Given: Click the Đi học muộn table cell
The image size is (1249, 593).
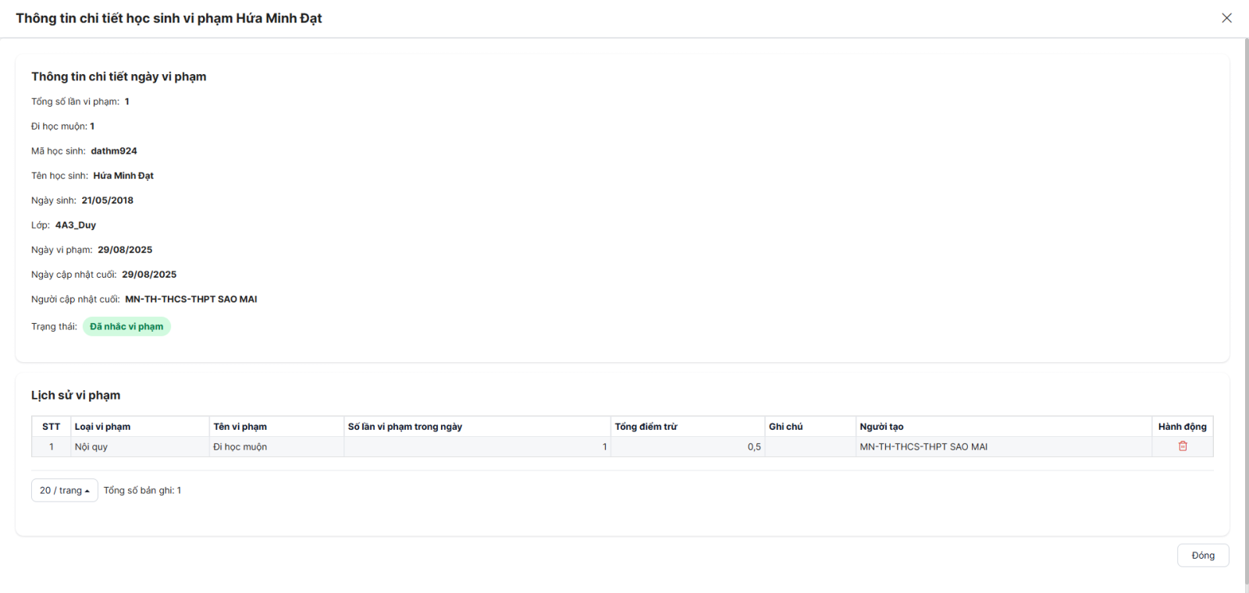Looking at the screenshot, I should pyautogui.click(x=240, y=447).
